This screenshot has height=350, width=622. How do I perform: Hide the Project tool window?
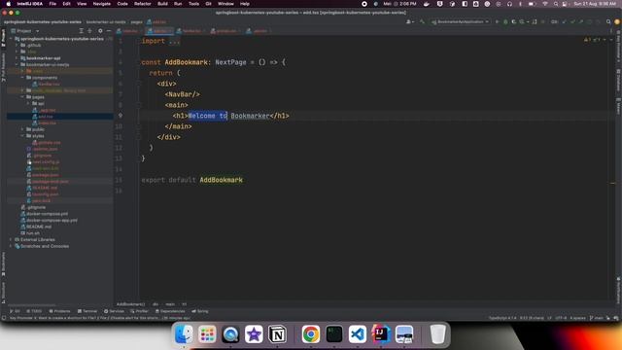pyautogui.click(x=108, y=31)
